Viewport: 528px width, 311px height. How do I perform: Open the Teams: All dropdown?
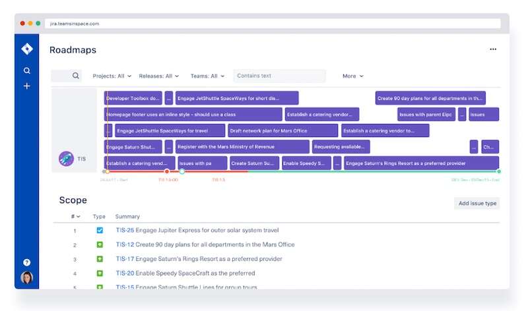click(x=207, y=76)
